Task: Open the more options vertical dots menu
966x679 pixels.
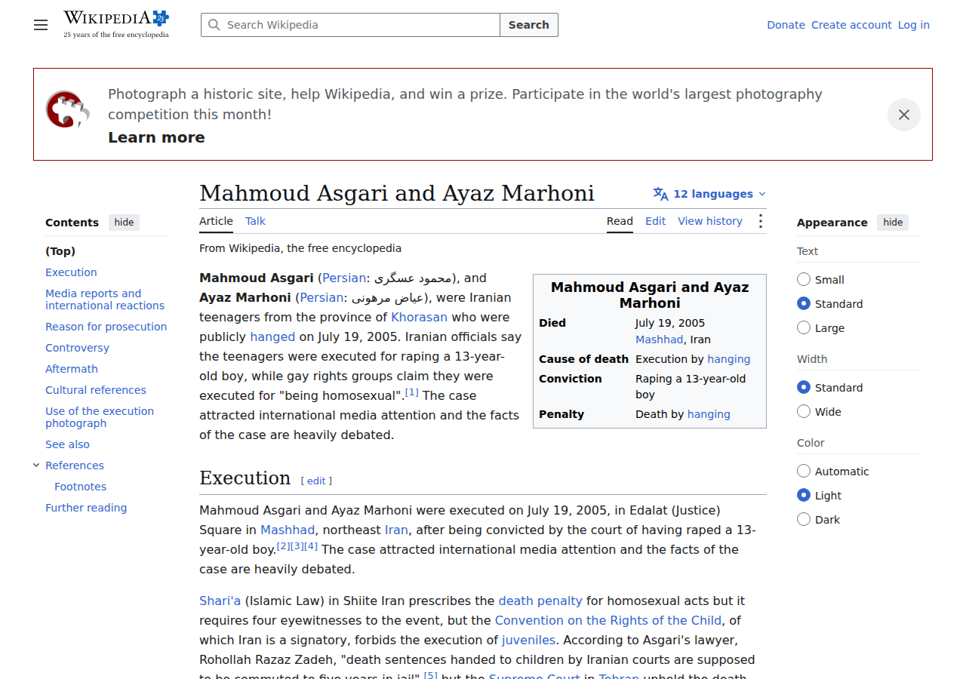Action: (760, 221)
